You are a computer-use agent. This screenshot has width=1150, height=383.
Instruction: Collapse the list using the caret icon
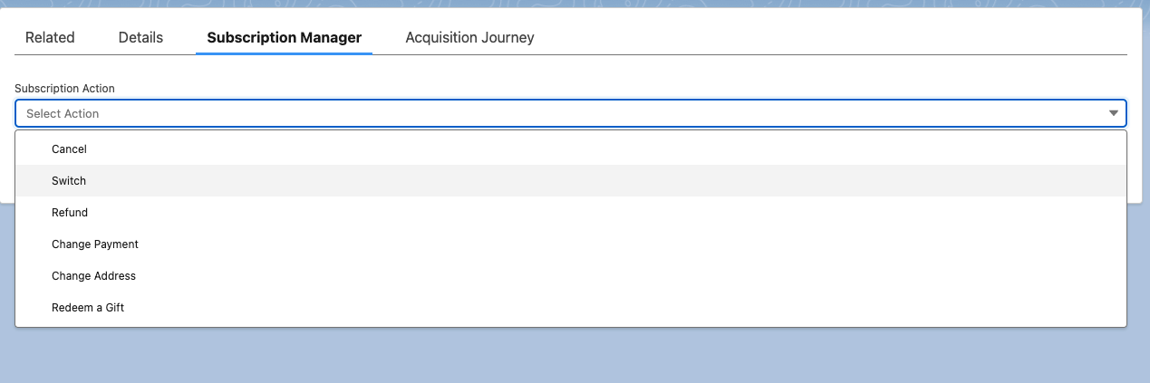coord(1113,113)
